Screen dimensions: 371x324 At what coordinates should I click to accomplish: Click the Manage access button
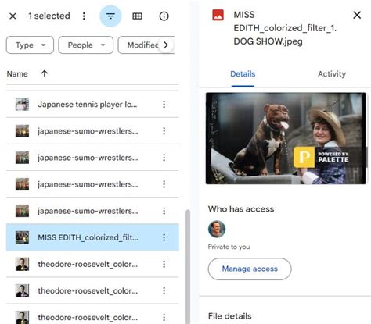pyautogui.click(x=250, y=269)
